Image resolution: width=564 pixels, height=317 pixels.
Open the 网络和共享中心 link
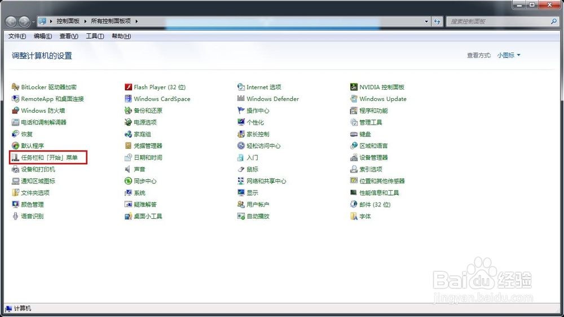point(266,181)
